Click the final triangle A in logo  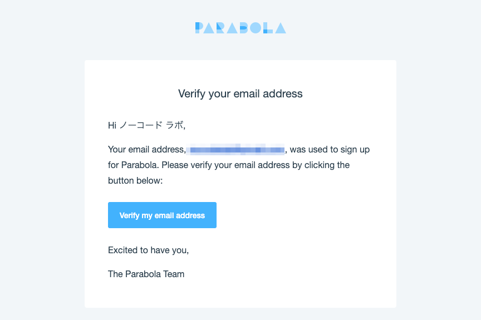pyautogui.click(x=281, y=28)
